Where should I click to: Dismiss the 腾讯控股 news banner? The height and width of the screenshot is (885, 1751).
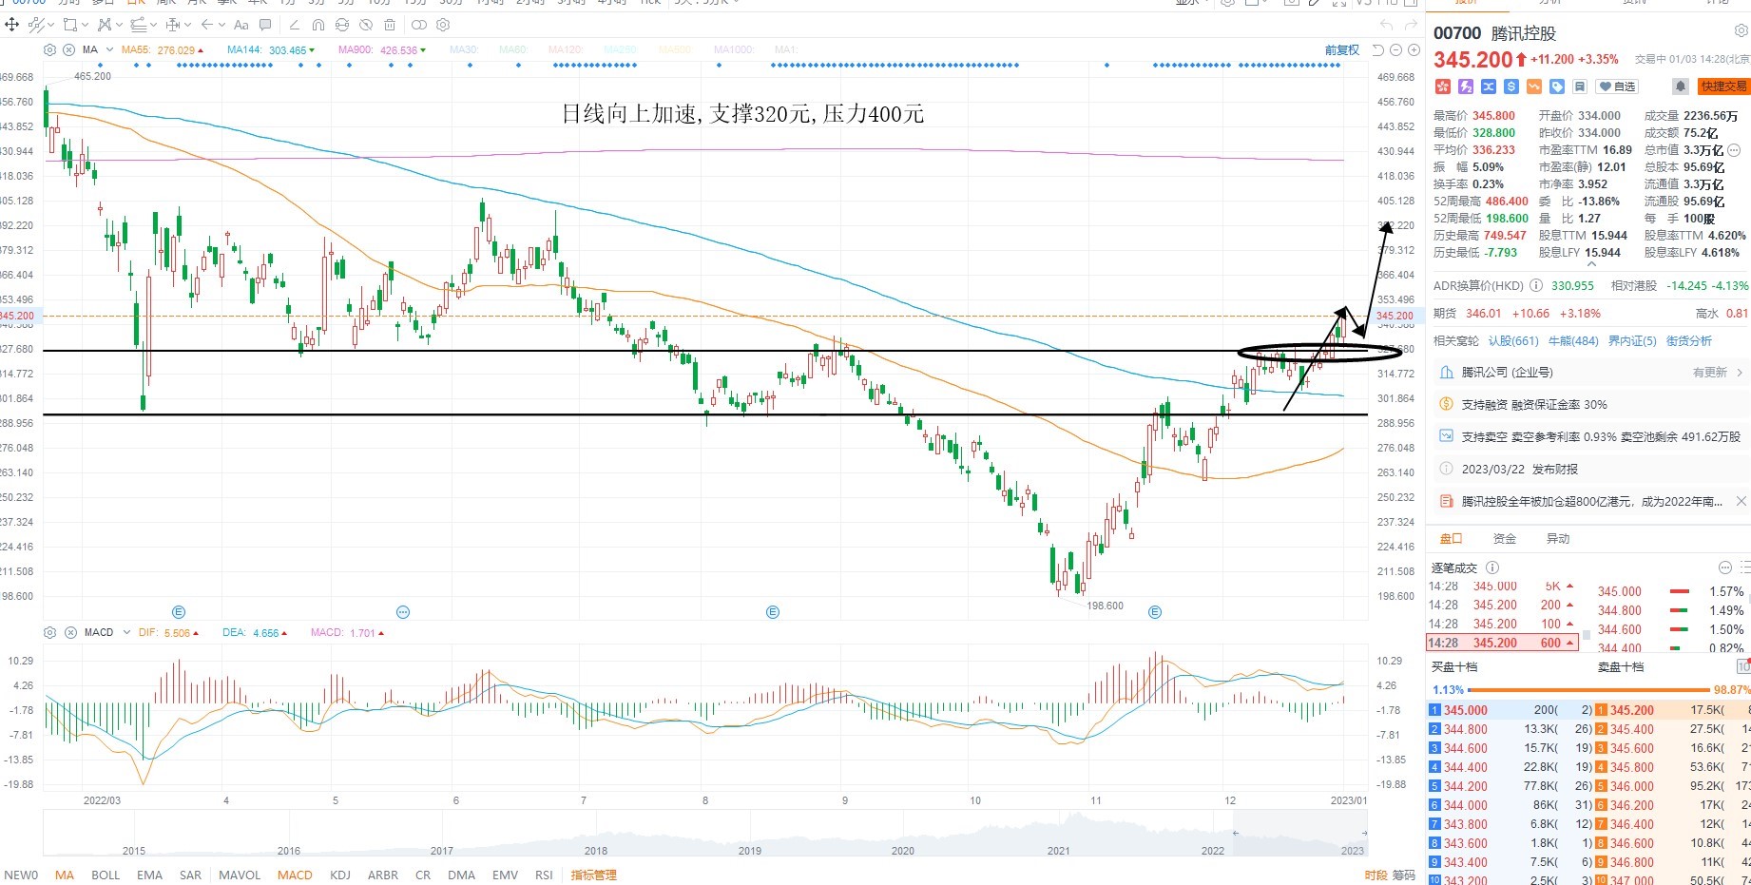(x=1741, y=501)
